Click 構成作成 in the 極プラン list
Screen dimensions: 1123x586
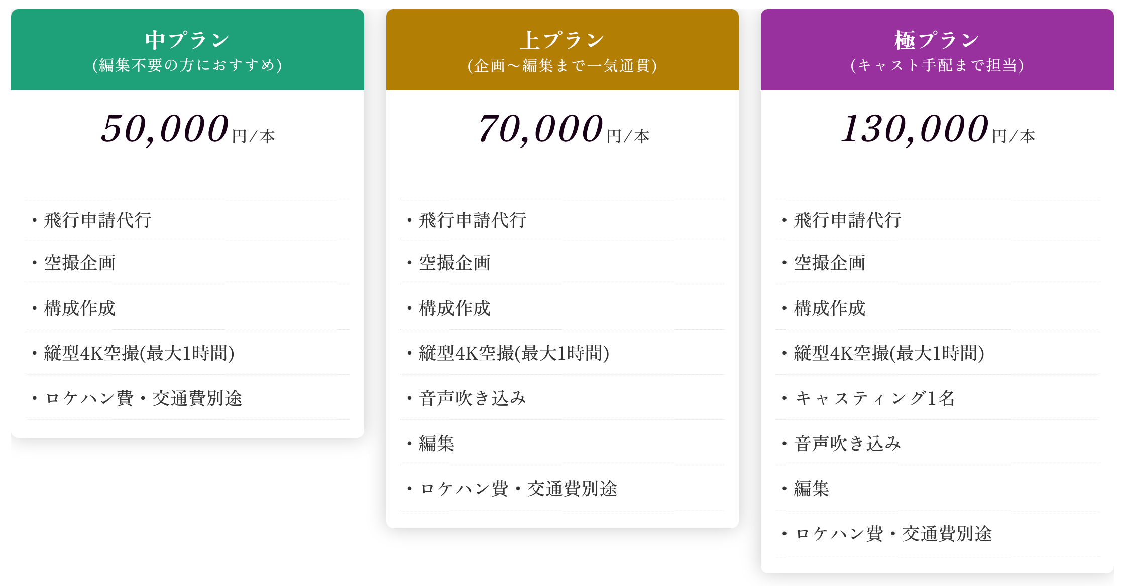point(830,308)
